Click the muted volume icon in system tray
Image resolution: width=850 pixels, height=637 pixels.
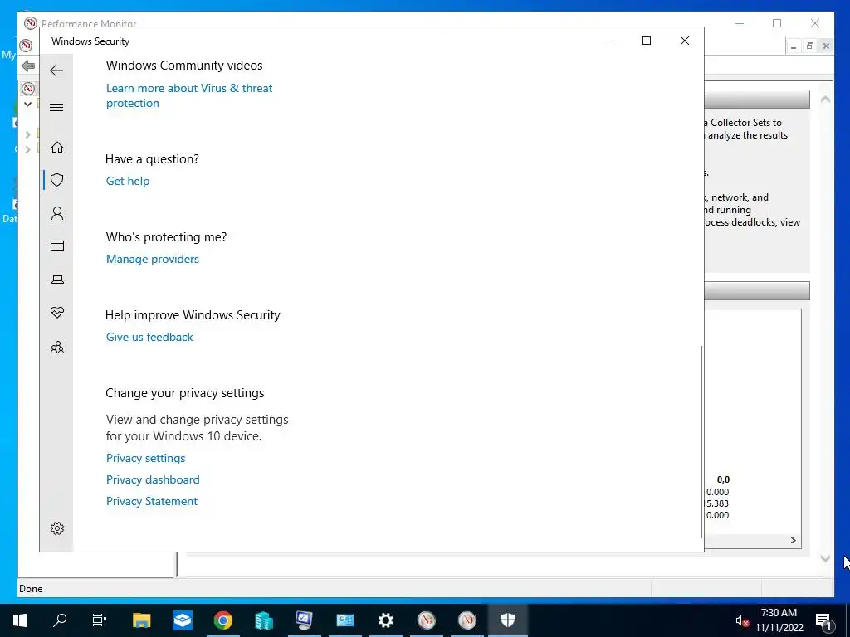pyautogui.click(x=742, y=621)
